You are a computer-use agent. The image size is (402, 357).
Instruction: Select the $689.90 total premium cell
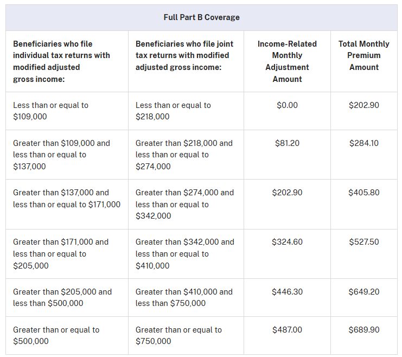click(x=363, y=330)
